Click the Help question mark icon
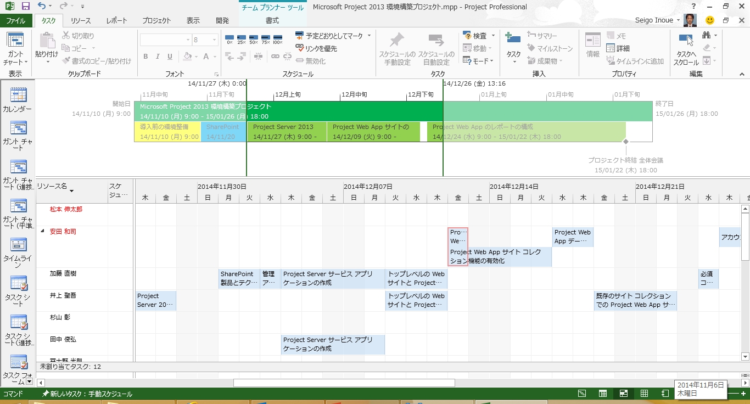The height and width of the screenshot is (404, 750). tap(694, 7)
